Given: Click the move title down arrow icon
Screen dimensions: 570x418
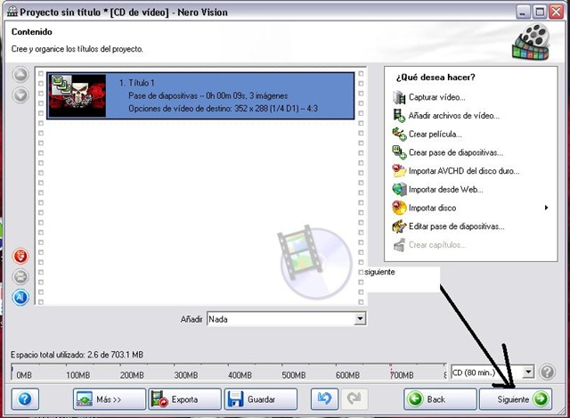Looking at the screenshot, I should pyautogui.click(x=20, y=95).
